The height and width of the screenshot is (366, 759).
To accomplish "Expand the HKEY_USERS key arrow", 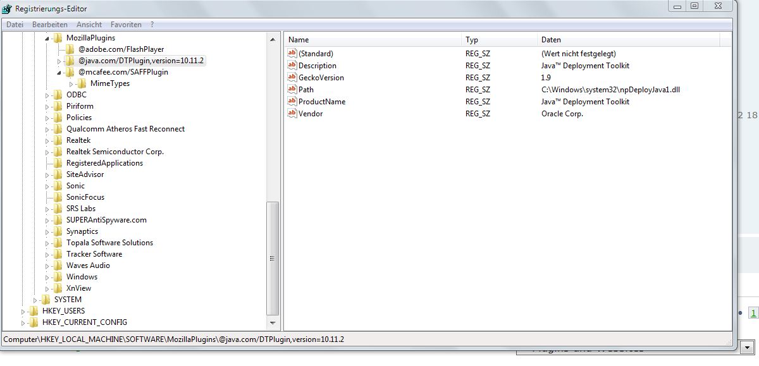I will [x=23, y=312].
